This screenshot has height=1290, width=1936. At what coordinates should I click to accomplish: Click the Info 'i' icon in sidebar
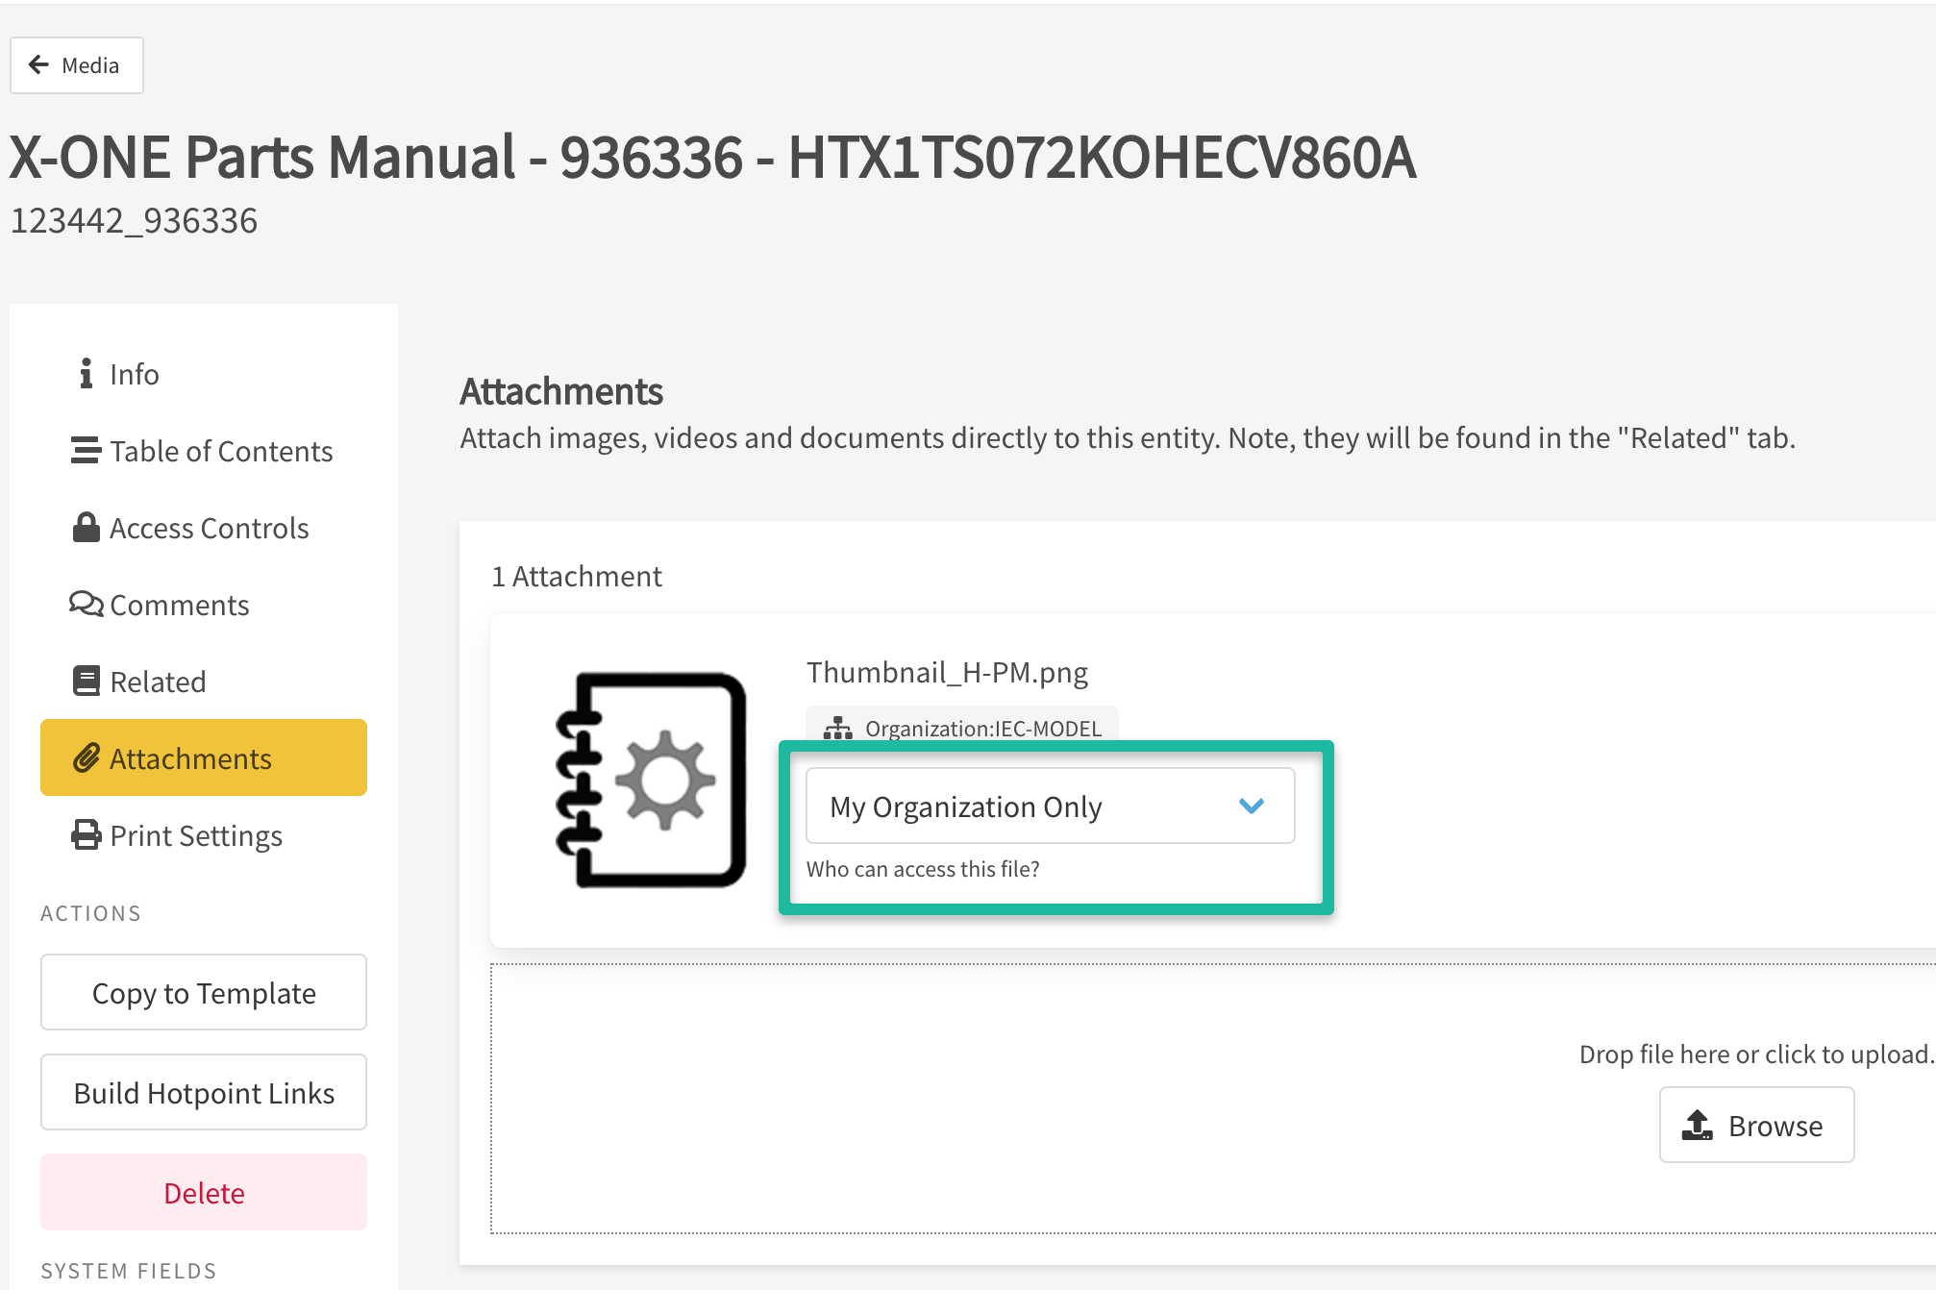click(x=87, y=374)
